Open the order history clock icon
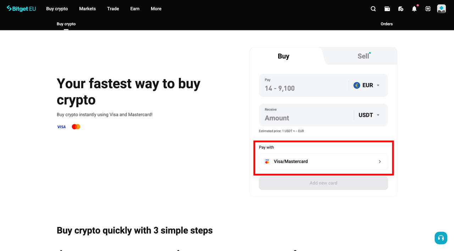Image resolution: width=454 pixels, height=251 pixels. (401, 9)
